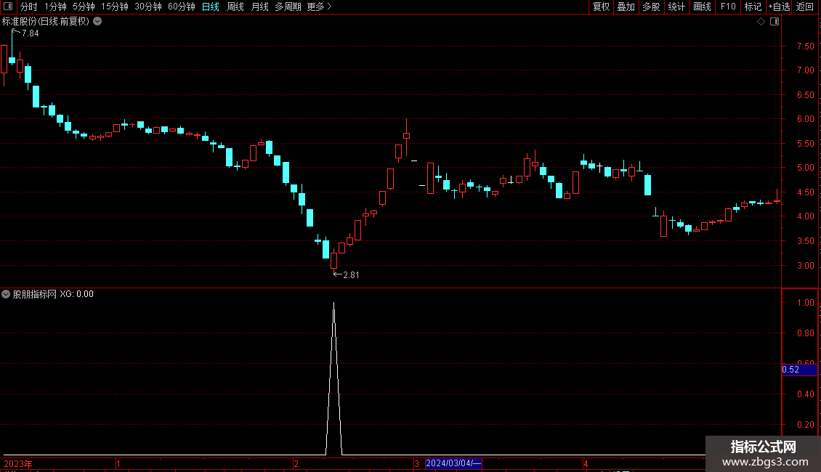Viewport: 821px width, 472px height.
Task: Open the 统计 statistics tool
Action: (x=676, y=7)
